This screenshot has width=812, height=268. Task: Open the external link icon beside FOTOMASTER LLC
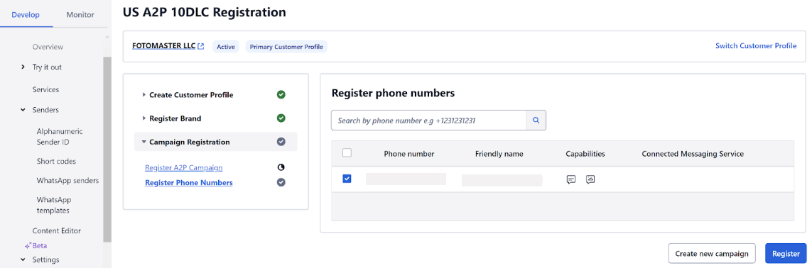pos(201,47)
